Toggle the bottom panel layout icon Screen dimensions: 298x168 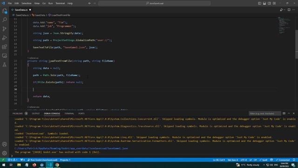tap(264, 3)
